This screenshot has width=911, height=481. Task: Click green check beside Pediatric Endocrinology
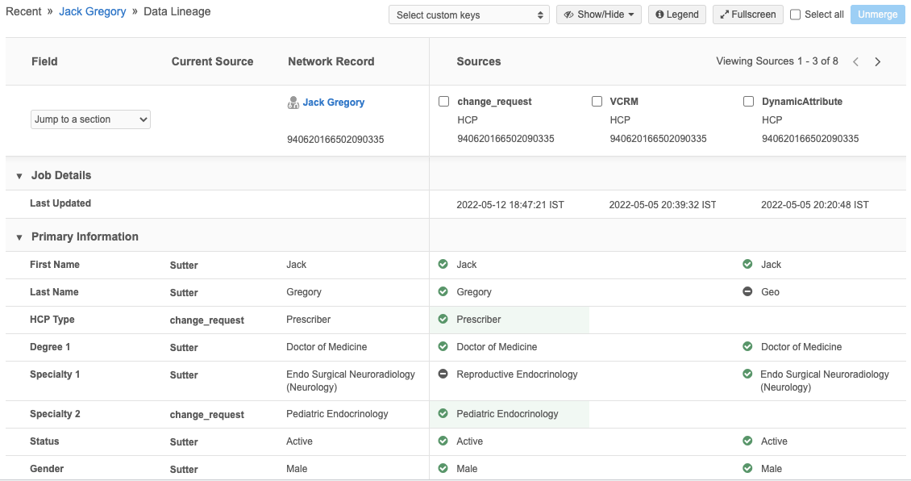coord(443,413)
